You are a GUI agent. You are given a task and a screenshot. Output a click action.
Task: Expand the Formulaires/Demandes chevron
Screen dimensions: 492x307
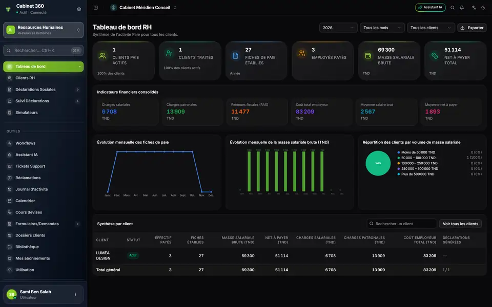tap(78, 224)
